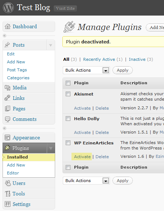Open Dashboard via its house icon

pos(8,26)
